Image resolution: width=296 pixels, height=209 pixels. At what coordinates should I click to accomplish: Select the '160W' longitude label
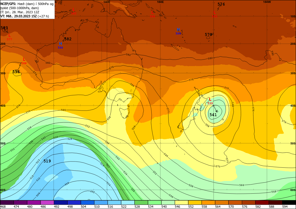pyautogui.click(x=267, y=2)
